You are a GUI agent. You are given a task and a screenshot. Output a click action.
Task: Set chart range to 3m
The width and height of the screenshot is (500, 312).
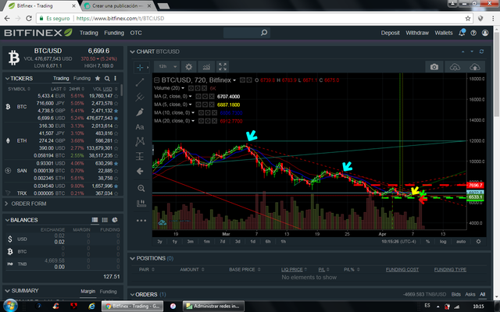[190, 242]
